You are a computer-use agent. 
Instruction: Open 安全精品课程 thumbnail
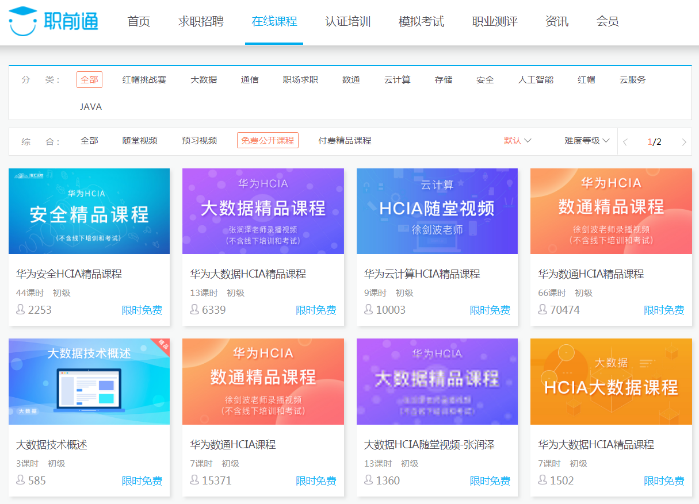(x=89, y=211)
